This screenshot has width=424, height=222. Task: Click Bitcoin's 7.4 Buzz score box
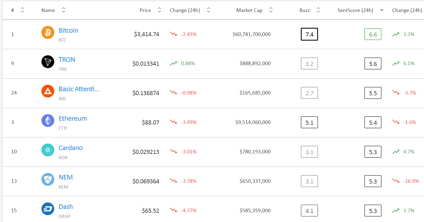309,34
